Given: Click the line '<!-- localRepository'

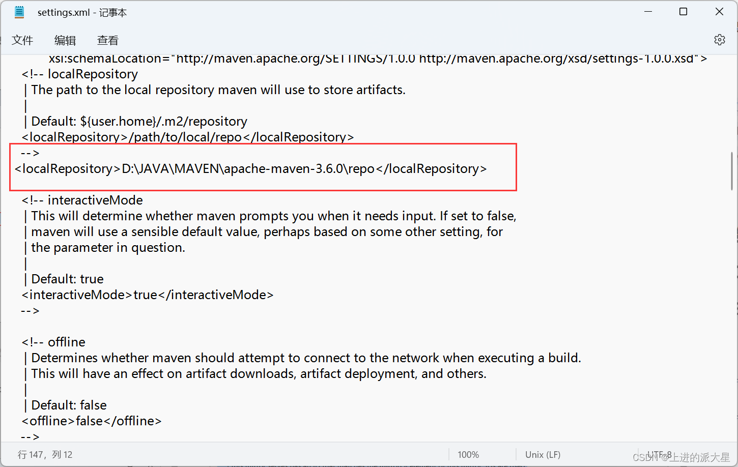Looking at the screenshot, I should (x=79, y=74).
